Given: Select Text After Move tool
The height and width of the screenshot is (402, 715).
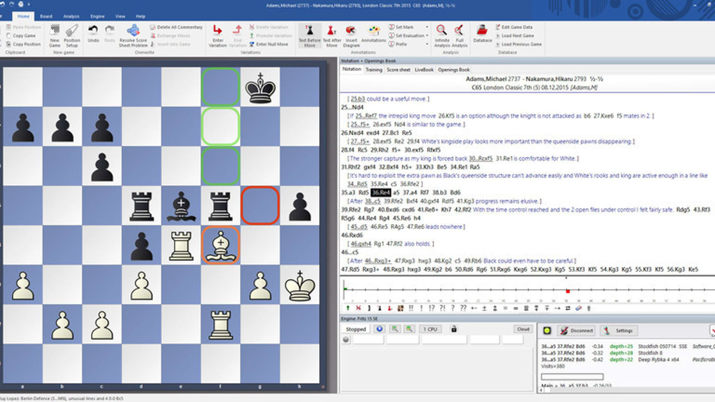Looking at the screenshot, I should pos(331,36).
